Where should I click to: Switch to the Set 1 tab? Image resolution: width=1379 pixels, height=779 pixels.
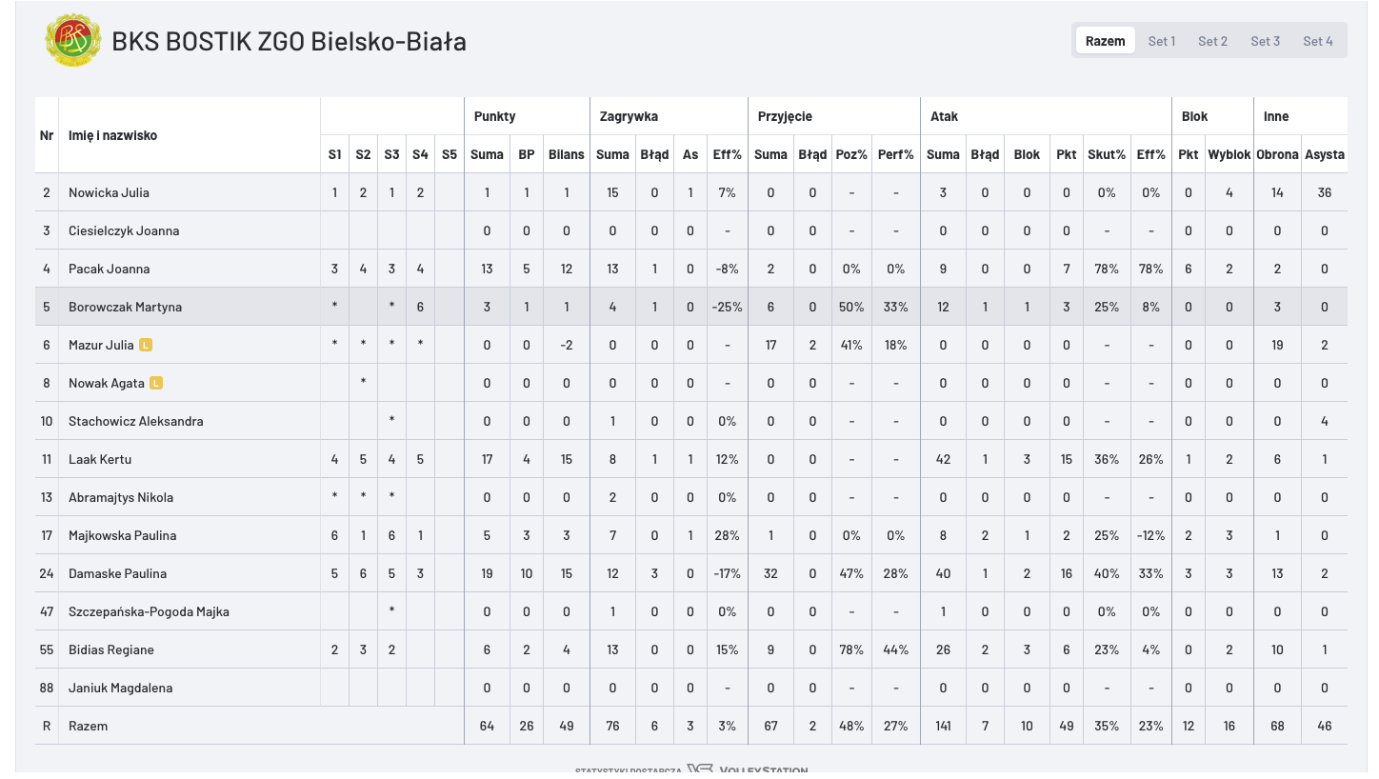(x=1161, y=41)
